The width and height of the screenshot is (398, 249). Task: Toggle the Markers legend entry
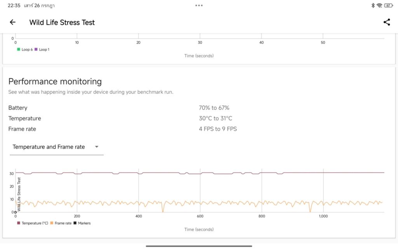pyautogui.click(x=82, y=223)
